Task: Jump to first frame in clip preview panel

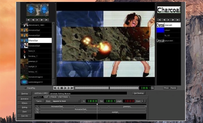Action: click(28, 20)
